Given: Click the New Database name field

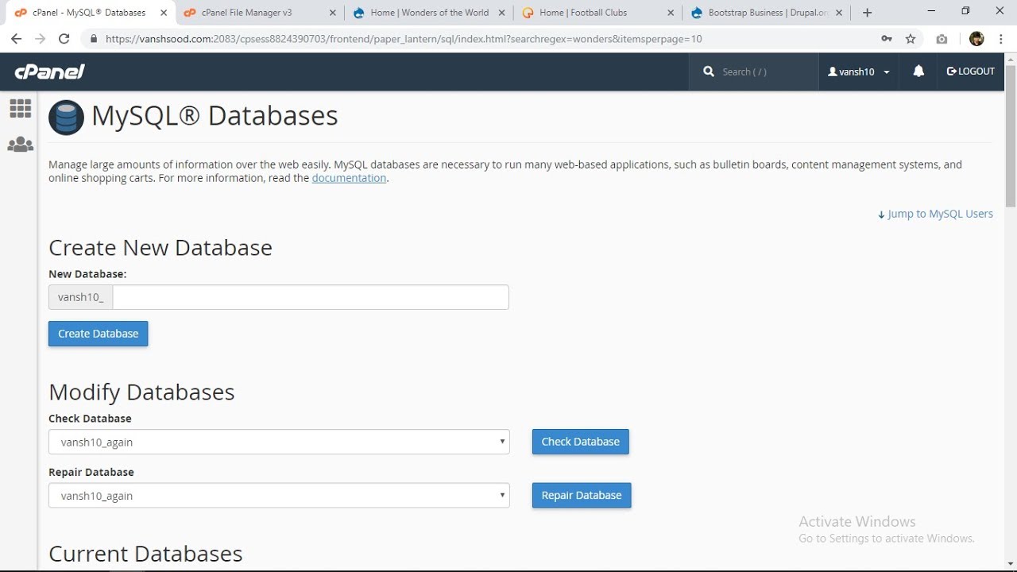Looking at the screenshot, I should [x=310, y=297].
